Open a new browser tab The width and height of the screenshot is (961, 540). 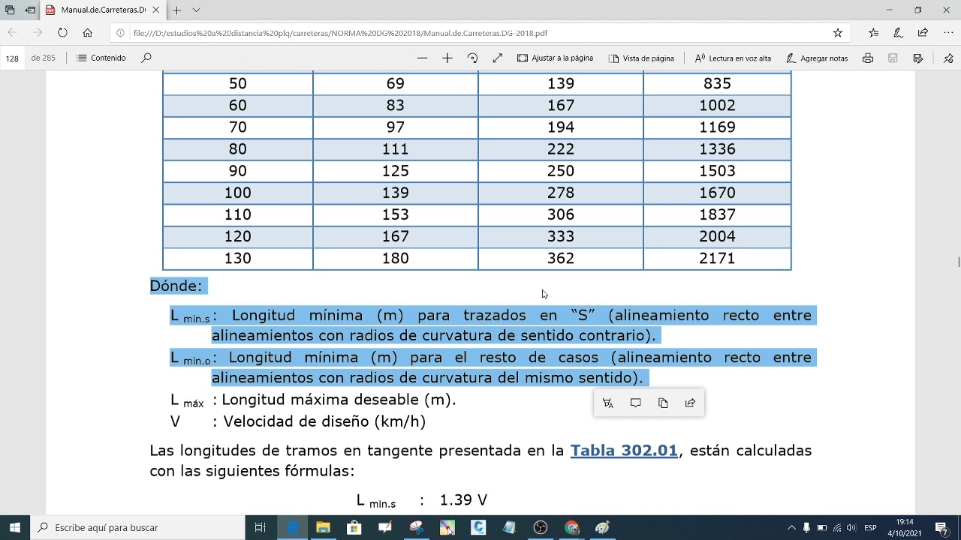click(176, 10)
